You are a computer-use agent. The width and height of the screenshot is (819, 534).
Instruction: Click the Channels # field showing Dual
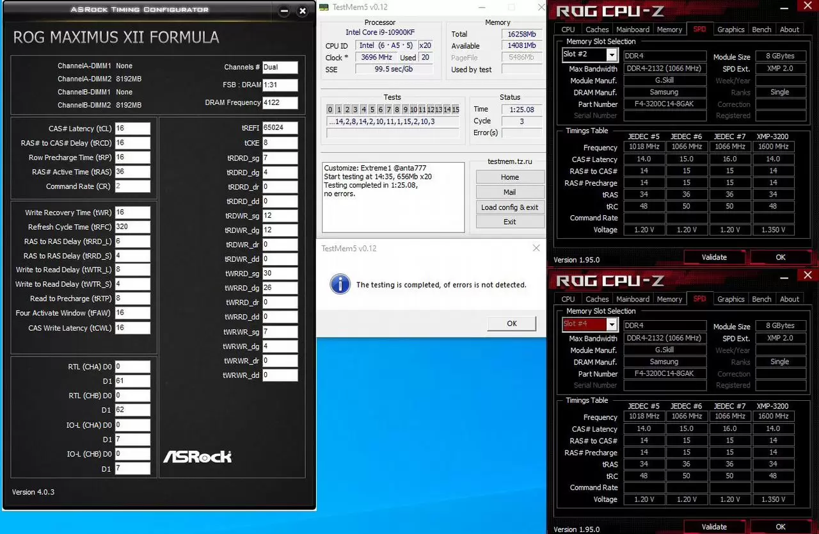pyautogui.click(x=280, y=67)
